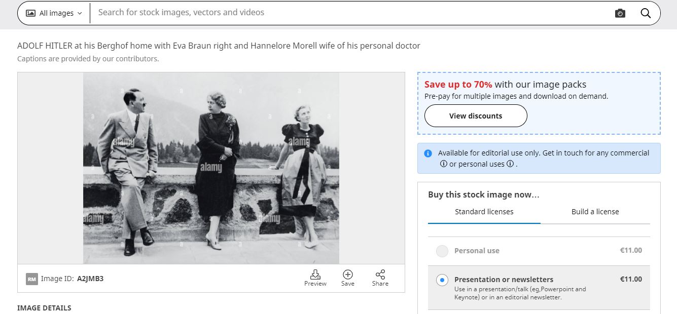
Task: Select the Personal use radio button
Action: pos(442,251)
